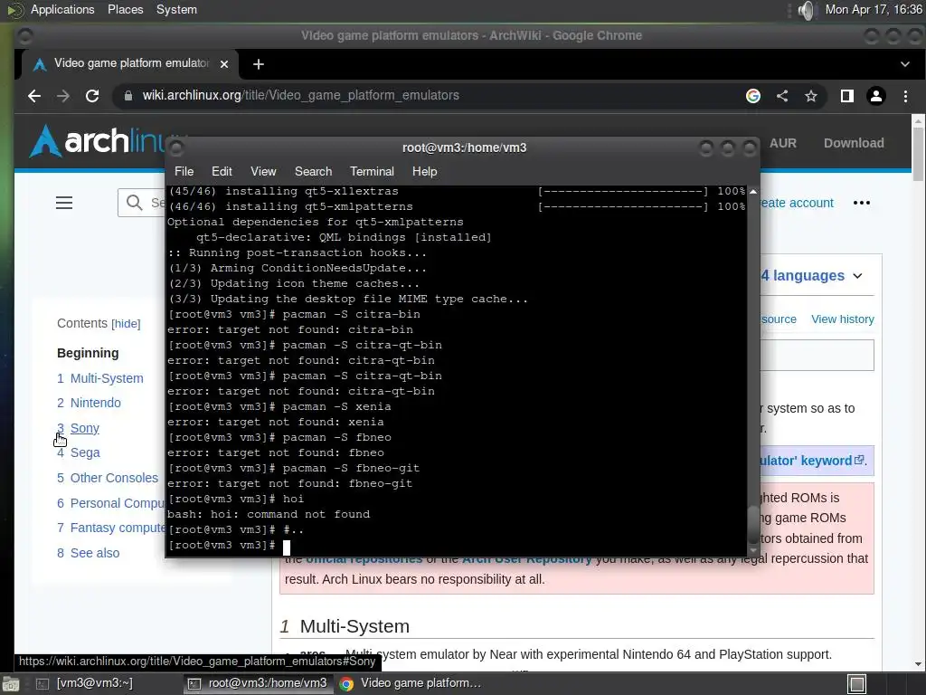
Task: Hide the contents list
Action: [x=126, y=324]
